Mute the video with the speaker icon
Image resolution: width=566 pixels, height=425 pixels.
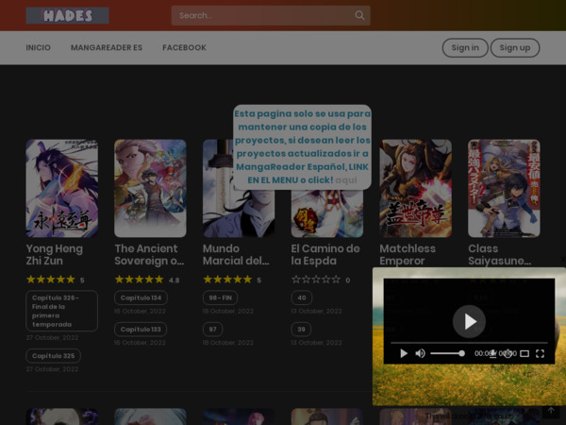420,353
